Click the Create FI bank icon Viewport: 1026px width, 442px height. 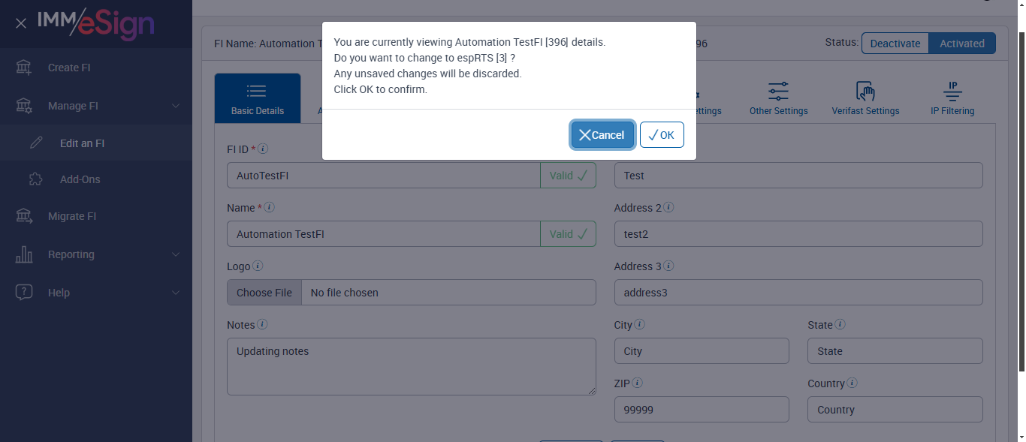pyautogui.click(x=24, y=68)
